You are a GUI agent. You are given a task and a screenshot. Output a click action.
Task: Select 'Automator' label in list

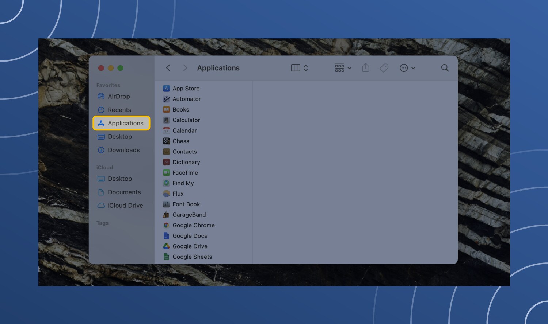tap(187, 99)
